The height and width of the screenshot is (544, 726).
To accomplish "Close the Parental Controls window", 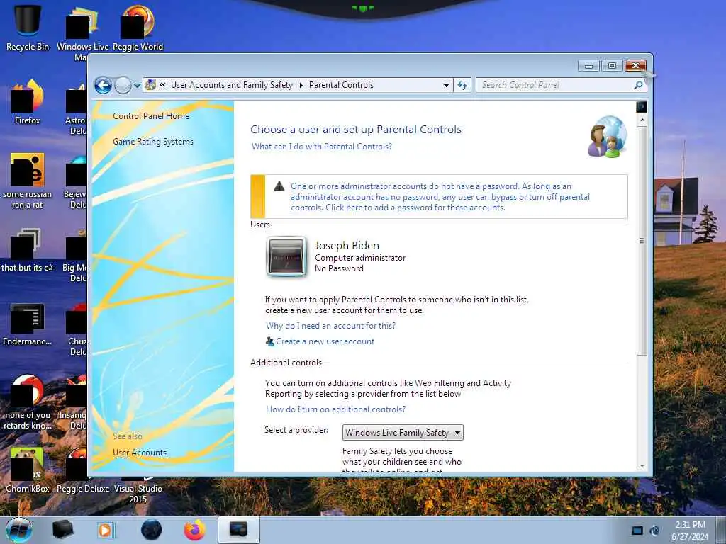I will (635, 66).
